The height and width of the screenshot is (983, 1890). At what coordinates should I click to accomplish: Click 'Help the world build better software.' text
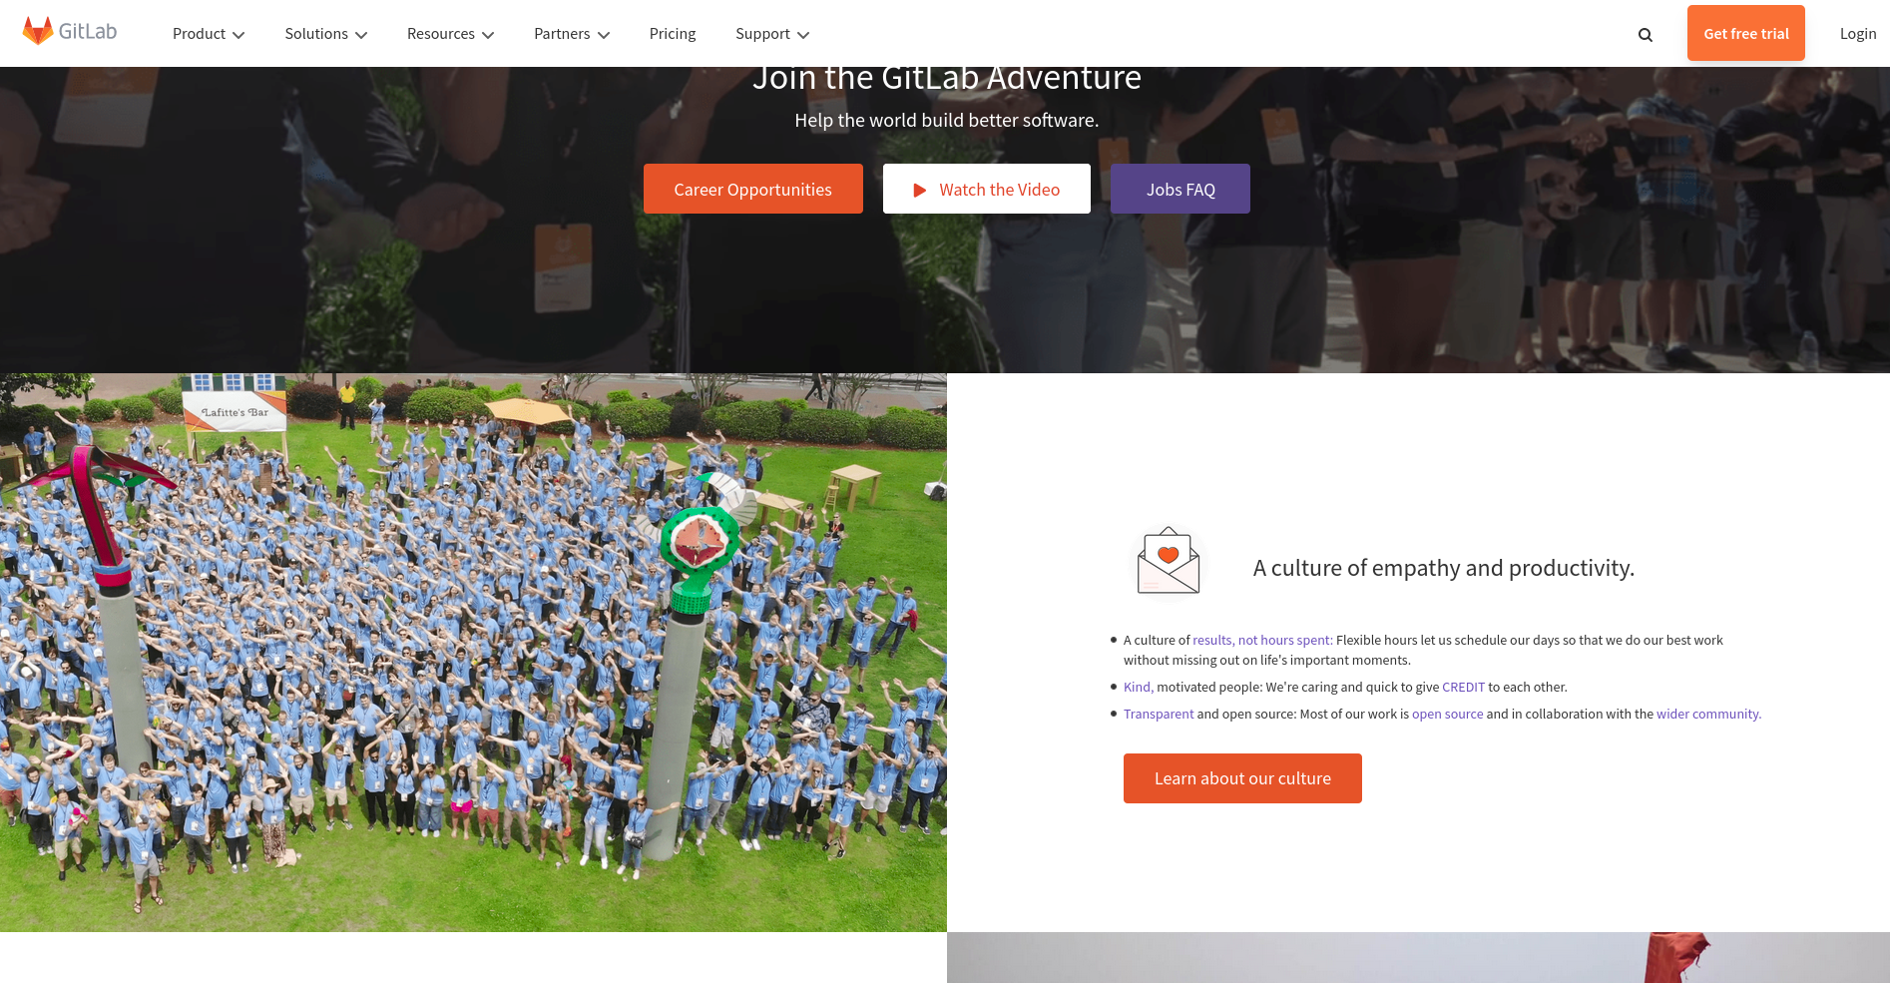(947, 121)
